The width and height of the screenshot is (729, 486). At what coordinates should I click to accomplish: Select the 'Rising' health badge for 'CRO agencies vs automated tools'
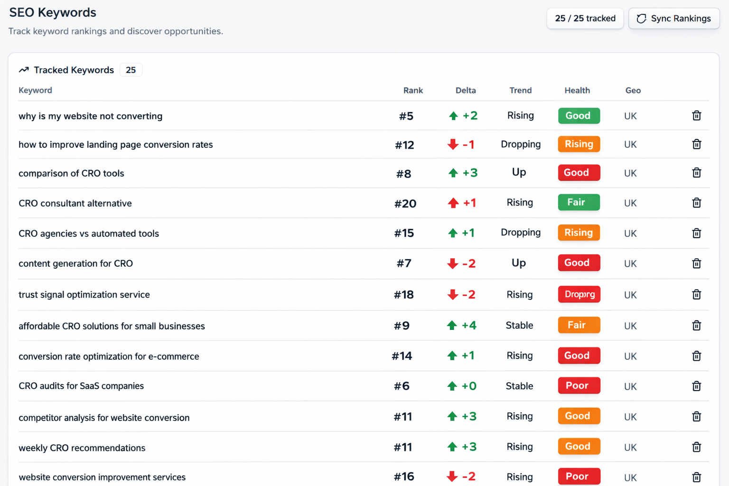pyautogui.click(x=579, y=233)
